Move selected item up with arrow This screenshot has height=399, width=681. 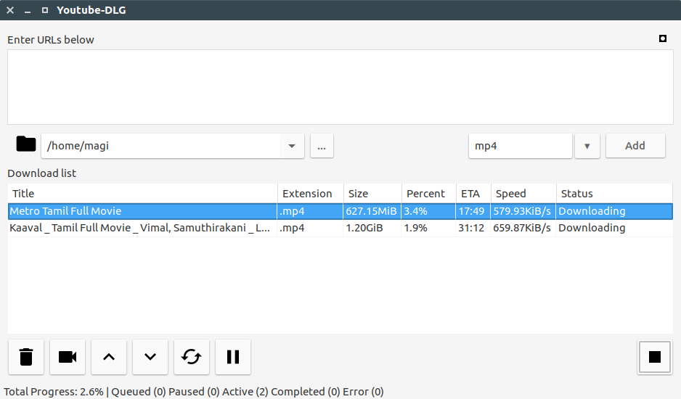point(109,357)
